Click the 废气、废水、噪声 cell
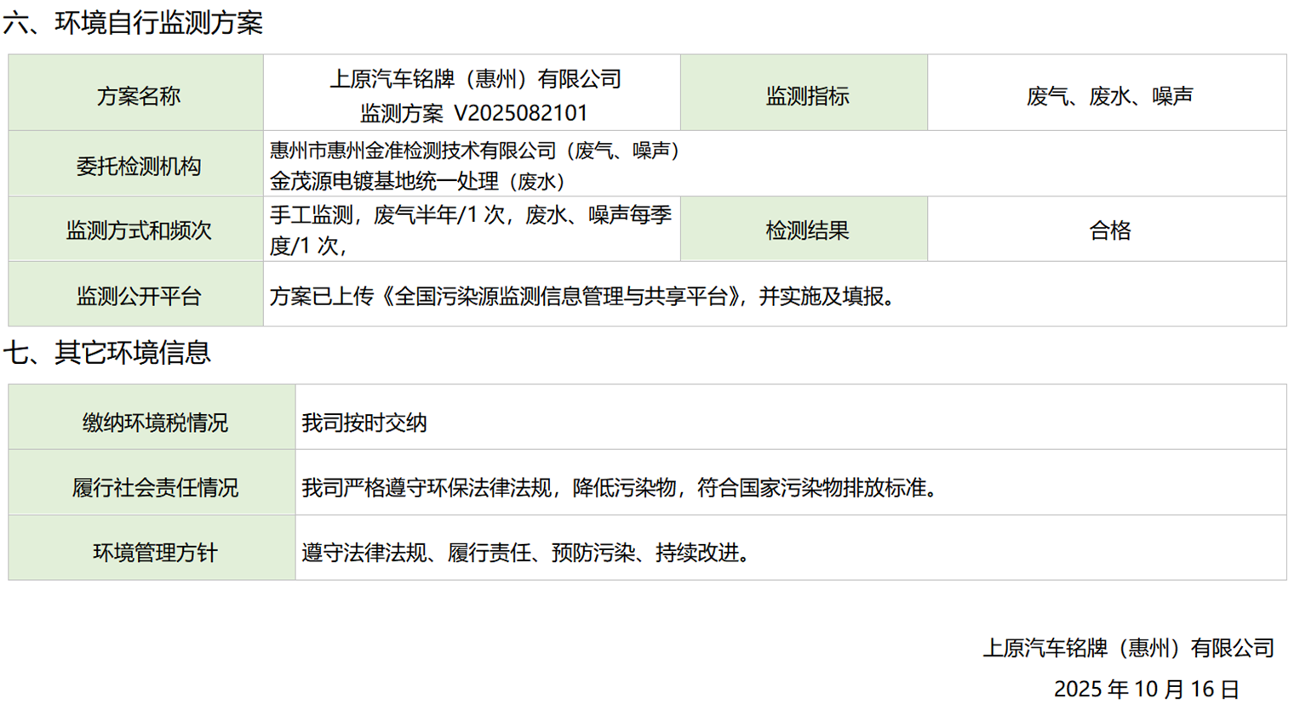This screenshot has height=721, width=1294. click(x=1108, y=96)
